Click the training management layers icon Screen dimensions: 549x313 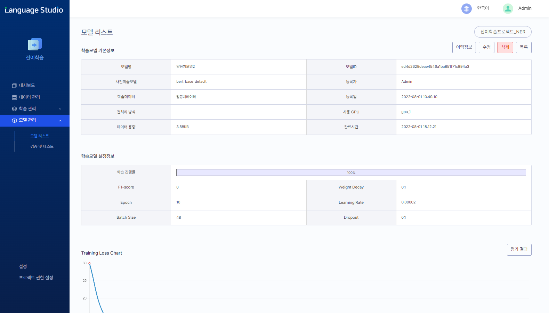coord(14,109)
